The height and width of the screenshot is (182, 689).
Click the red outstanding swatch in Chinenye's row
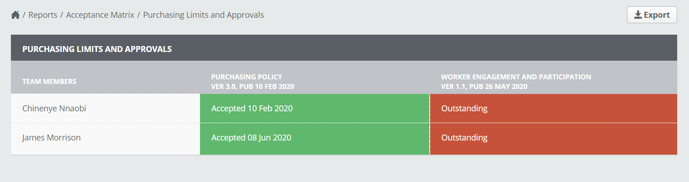pyautogui.click(x=553, y=109)
